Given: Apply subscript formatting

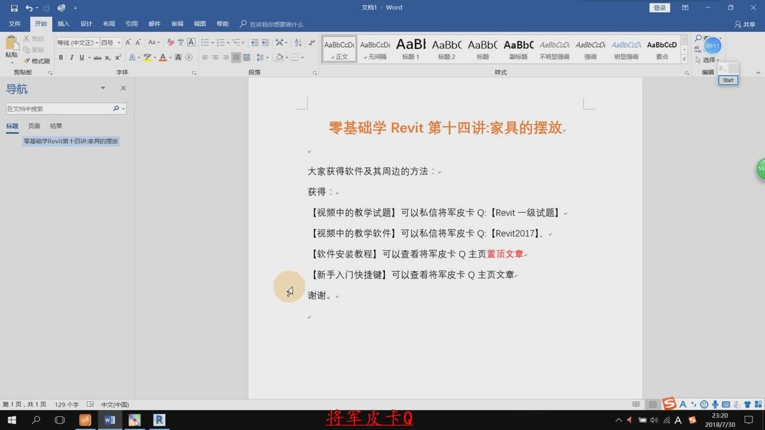Looking at the screenshot, I should 108,58.
